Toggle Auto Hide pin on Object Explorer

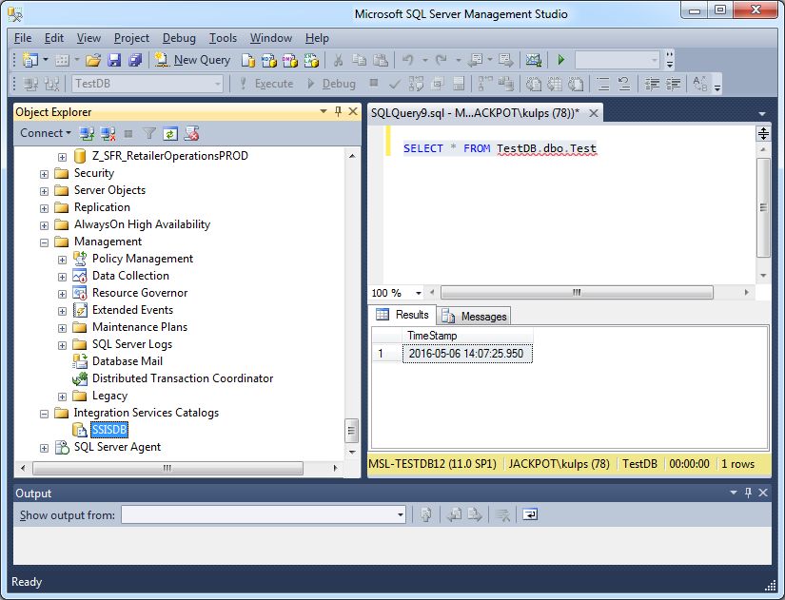pos(338,111)
